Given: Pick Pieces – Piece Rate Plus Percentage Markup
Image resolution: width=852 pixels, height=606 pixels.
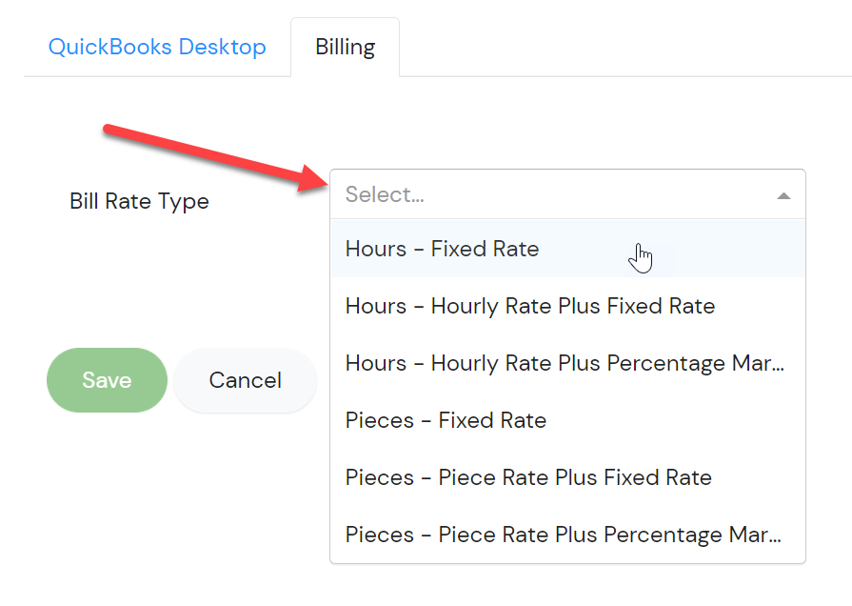Looking at the screenshot, I should click(567, 535).
